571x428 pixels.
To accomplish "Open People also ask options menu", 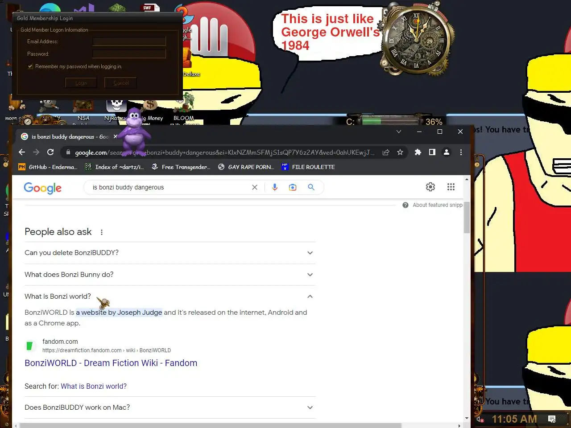I will coord(102,232).
